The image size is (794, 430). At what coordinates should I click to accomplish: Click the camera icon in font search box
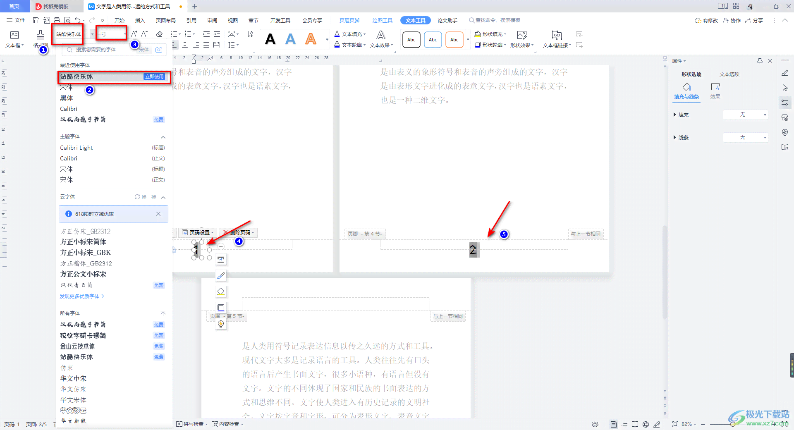[159, 50]
